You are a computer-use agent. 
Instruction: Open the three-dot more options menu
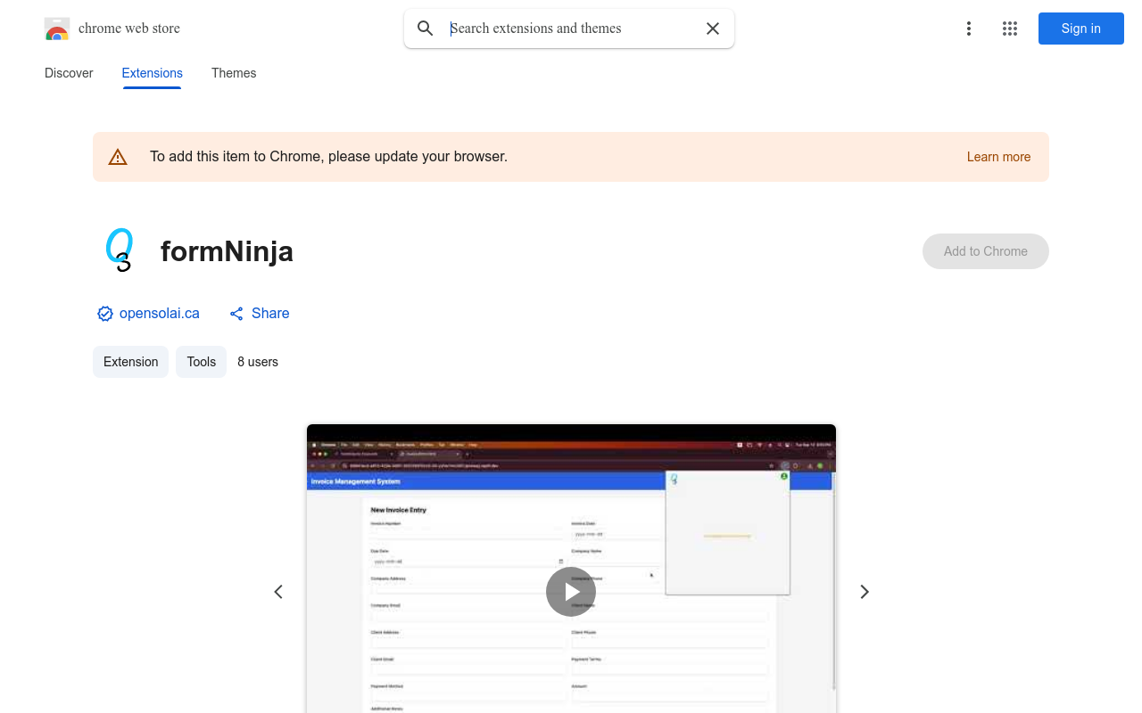pyautogui.click(x=968, y=29)
